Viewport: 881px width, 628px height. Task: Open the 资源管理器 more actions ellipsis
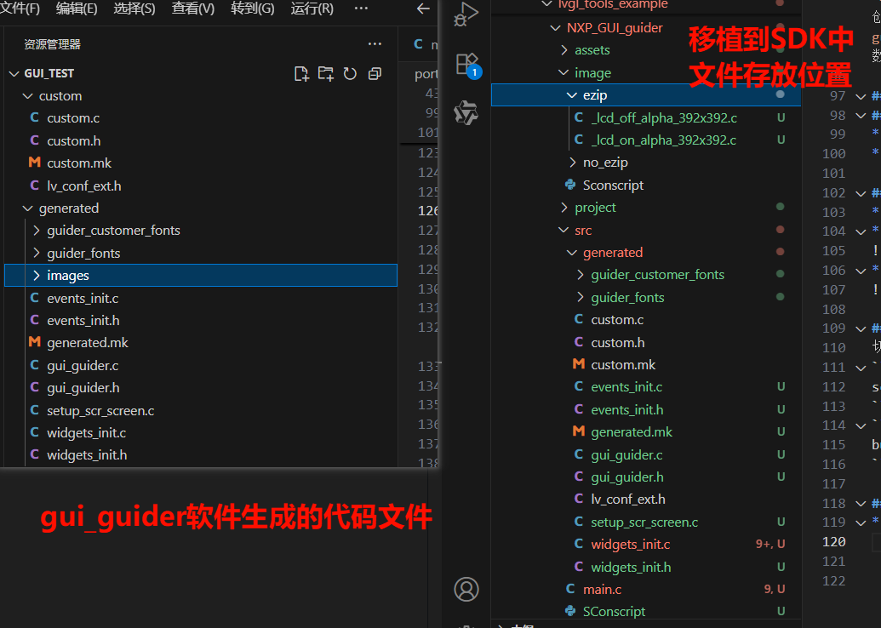(375, 44)
